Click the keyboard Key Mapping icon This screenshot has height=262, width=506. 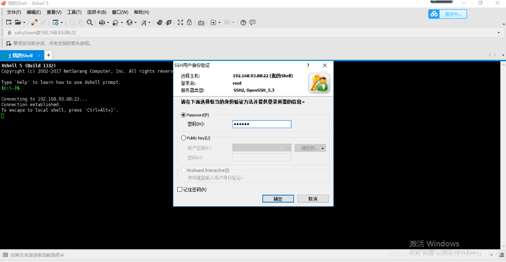pos(201,23)
